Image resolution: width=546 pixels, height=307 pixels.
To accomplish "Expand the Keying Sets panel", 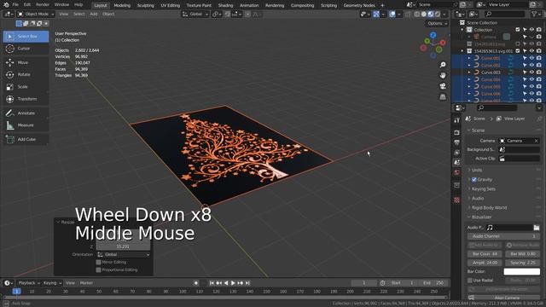I will (484, 189).
